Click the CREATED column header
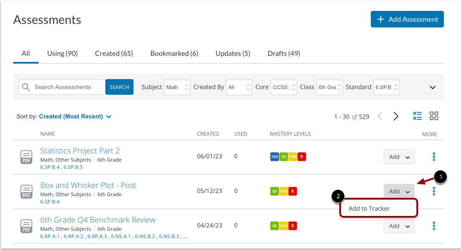462x250 pixels. coord(208,134)
